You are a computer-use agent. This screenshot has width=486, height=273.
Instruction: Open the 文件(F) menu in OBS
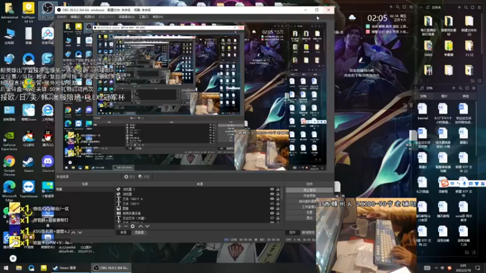click(x=61, y=17)
